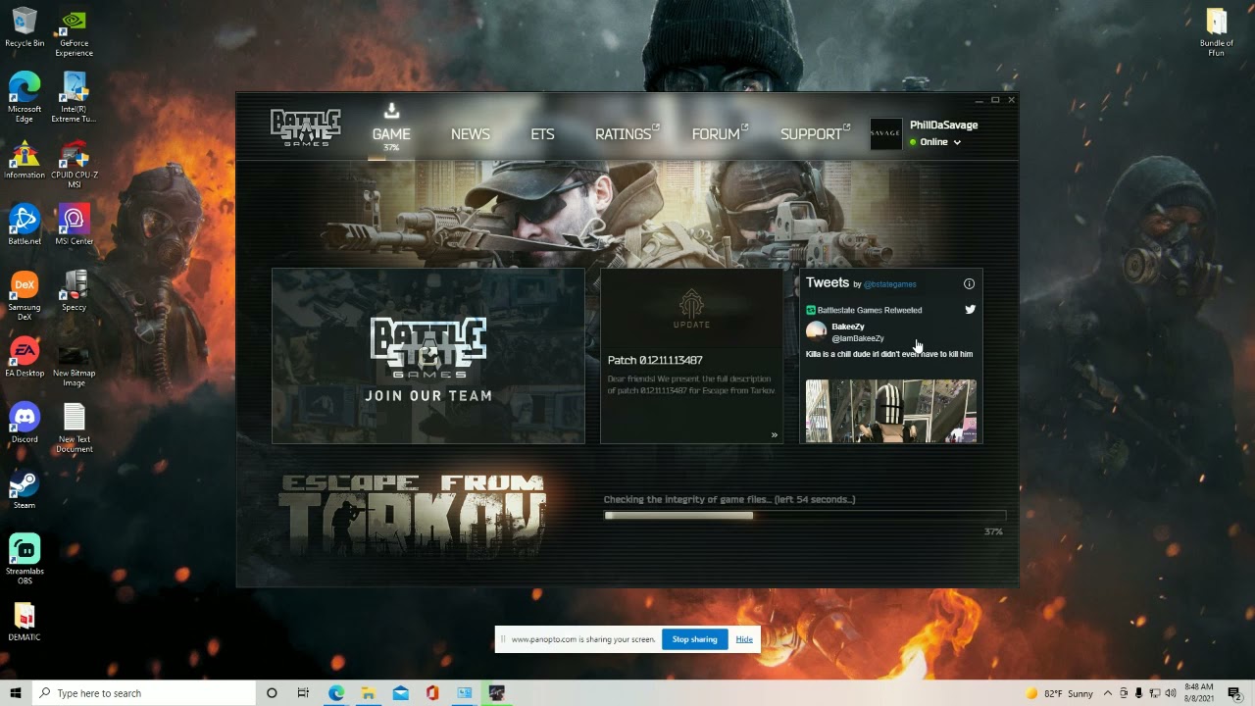Screen dimensions: 1255x706
Task: Open the 82°F Sunny weather widget
Action: pos(1059,693)
